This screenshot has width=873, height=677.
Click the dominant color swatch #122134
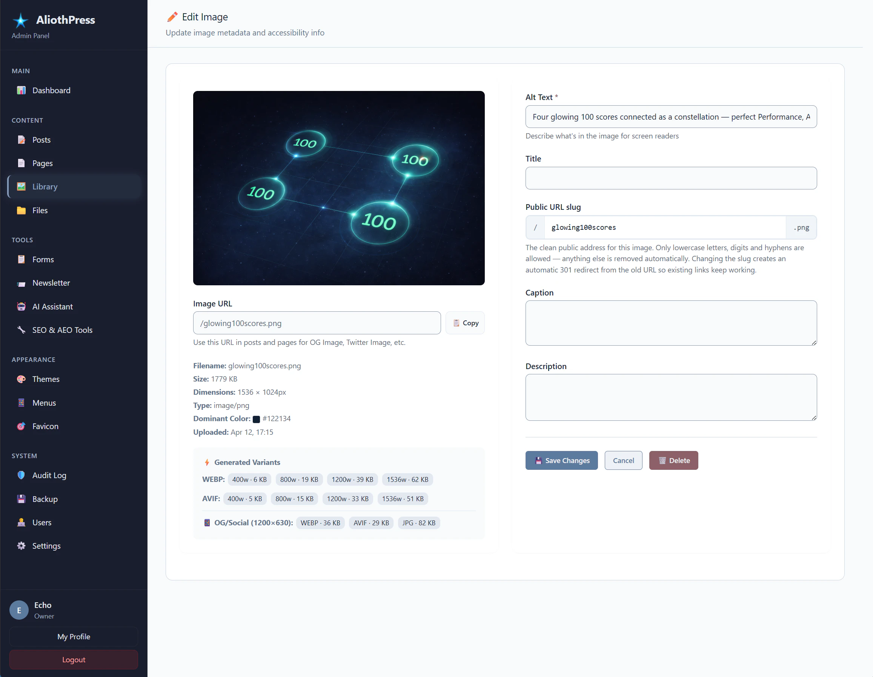click(x=256, y=419)
